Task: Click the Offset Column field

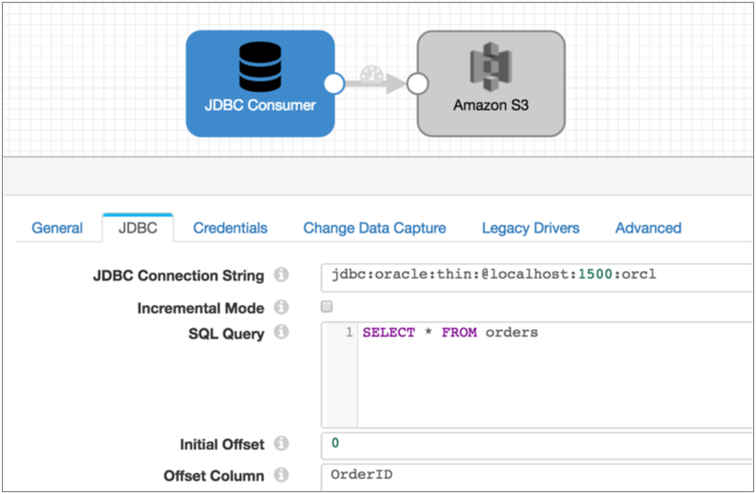Action: point(537,475)
